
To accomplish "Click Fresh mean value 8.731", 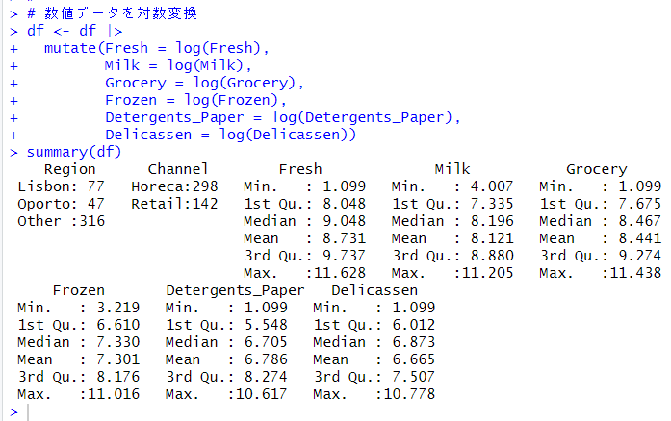I will pyautogui.click(x=345, y=238).
